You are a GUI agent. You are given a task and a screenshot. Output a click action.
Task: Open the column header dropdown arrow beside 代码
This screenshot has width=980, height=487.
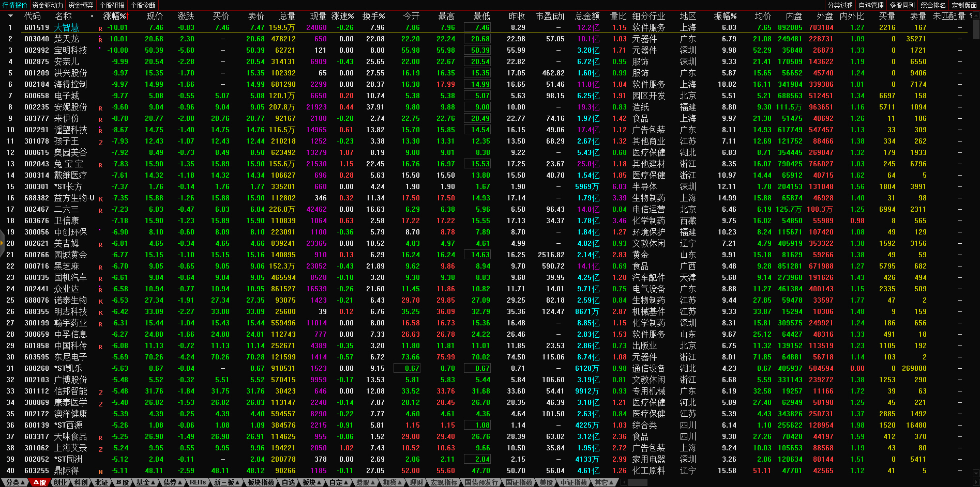(x=10, y=16)
